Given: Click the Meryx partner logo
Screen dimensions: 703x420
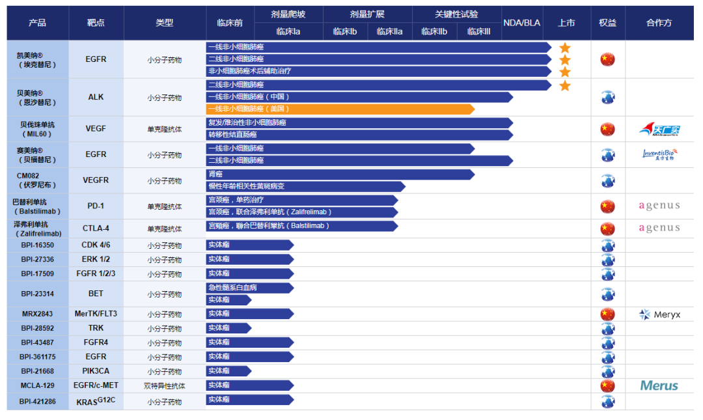Looking at the screenshot, I should (x=659, y=315).
